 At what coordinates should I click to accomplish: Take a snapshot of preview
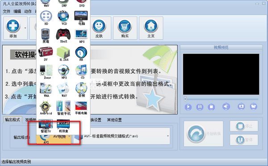(241, 106)
